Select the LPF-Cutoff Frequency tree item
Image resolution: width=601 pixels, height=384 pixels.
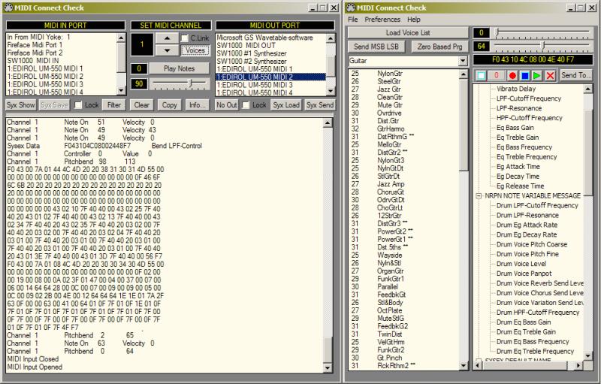point(529,98)
